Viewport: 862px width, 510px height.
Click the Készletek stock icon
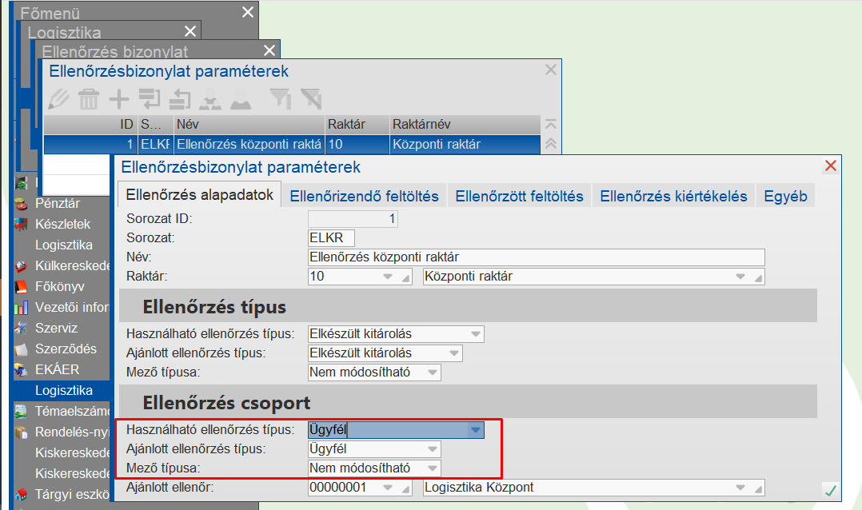tap(21, 224)
